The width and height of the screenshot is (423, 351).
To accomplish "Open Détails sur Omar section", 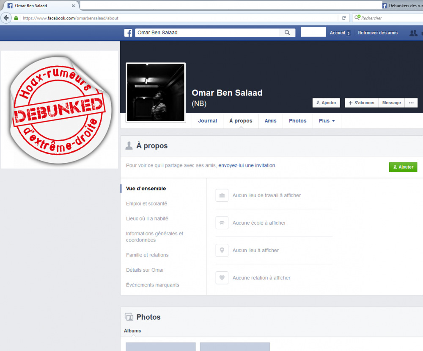I will click(145, 270).
